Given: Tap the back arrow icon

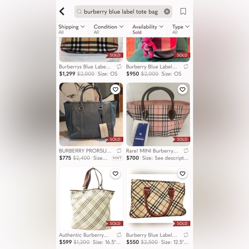Looking at the screenshot, I should pyautogui.click(x=62, y=12).
